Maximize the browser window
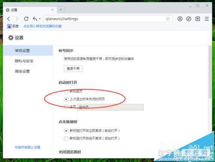The height and width of the screenshot is (162, 215). point(198,6)
